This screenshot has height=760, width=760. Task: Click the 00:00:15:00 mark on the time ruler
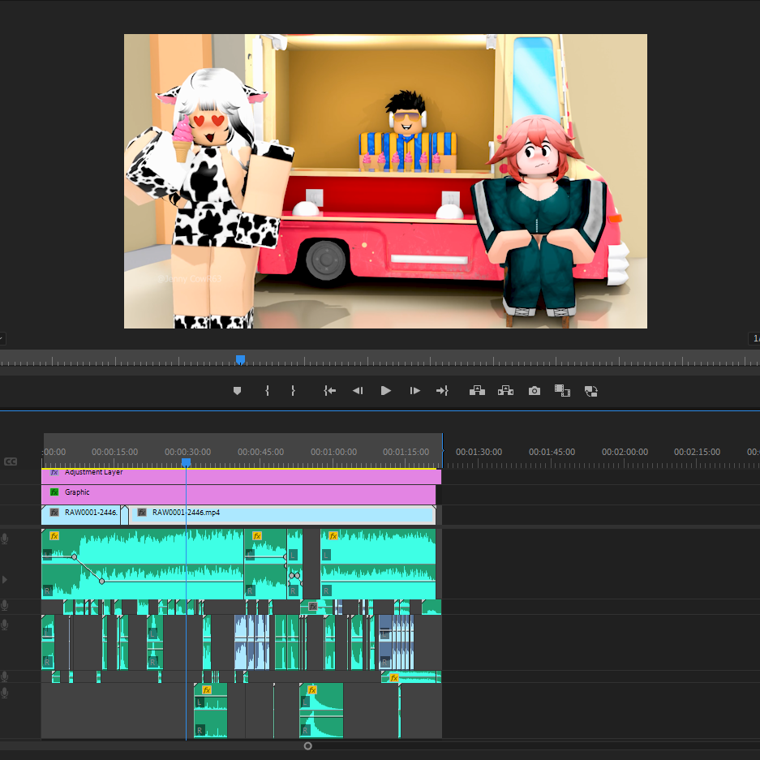coord(115,452)
